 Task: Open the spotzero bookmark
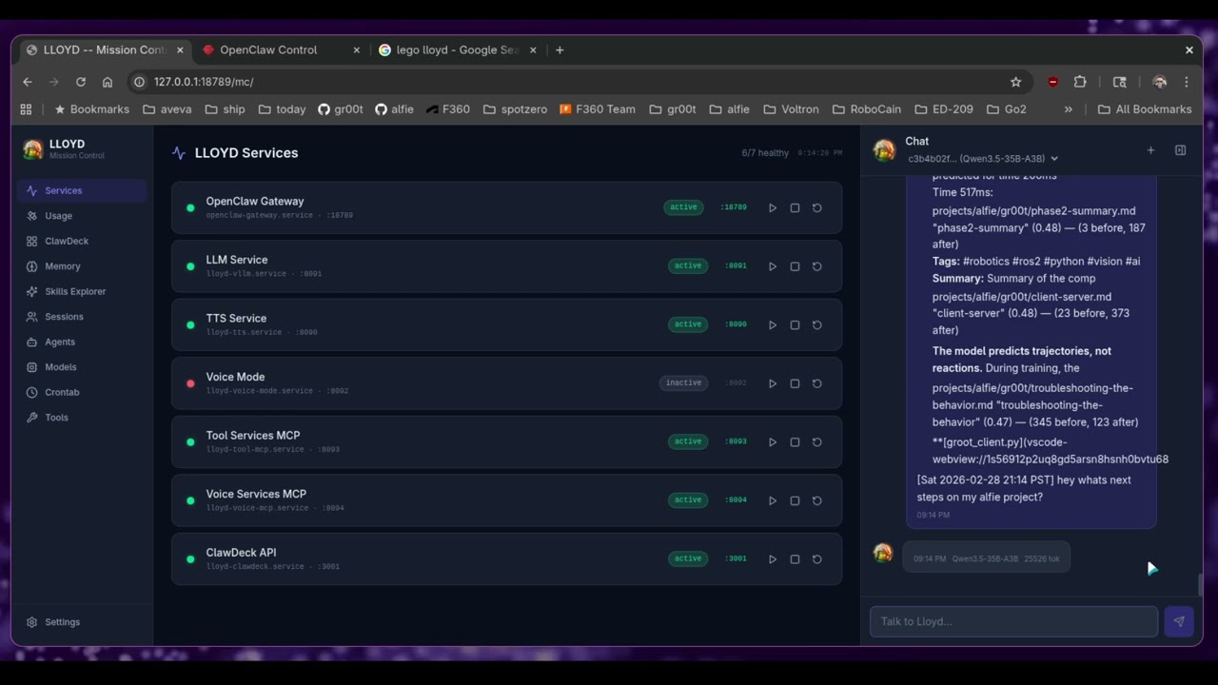pos(514,109)
